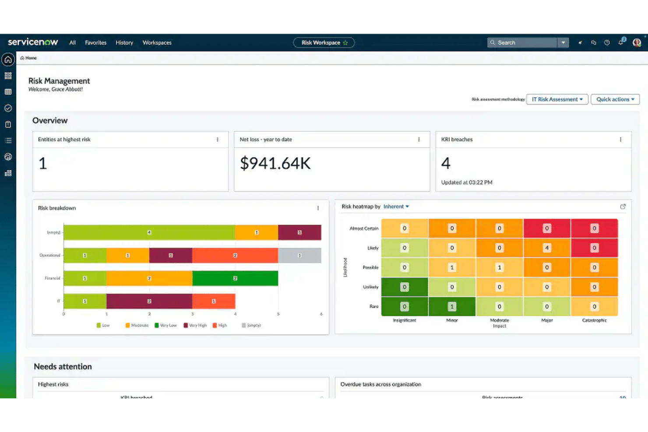Favorite Risk Workspace with the star icon

click(345, 43)
